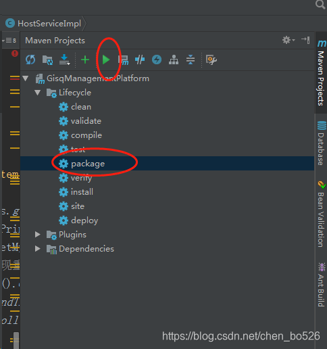Toggle Offline Mode icon
This screenshot has height=349, width=327.
(140, 60)
